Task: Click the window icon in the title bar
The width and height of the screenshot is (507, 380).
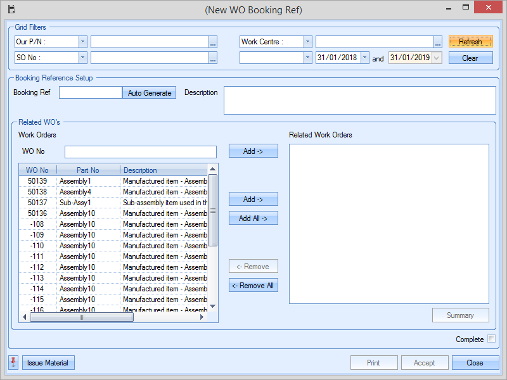Action: click(11, 9)
